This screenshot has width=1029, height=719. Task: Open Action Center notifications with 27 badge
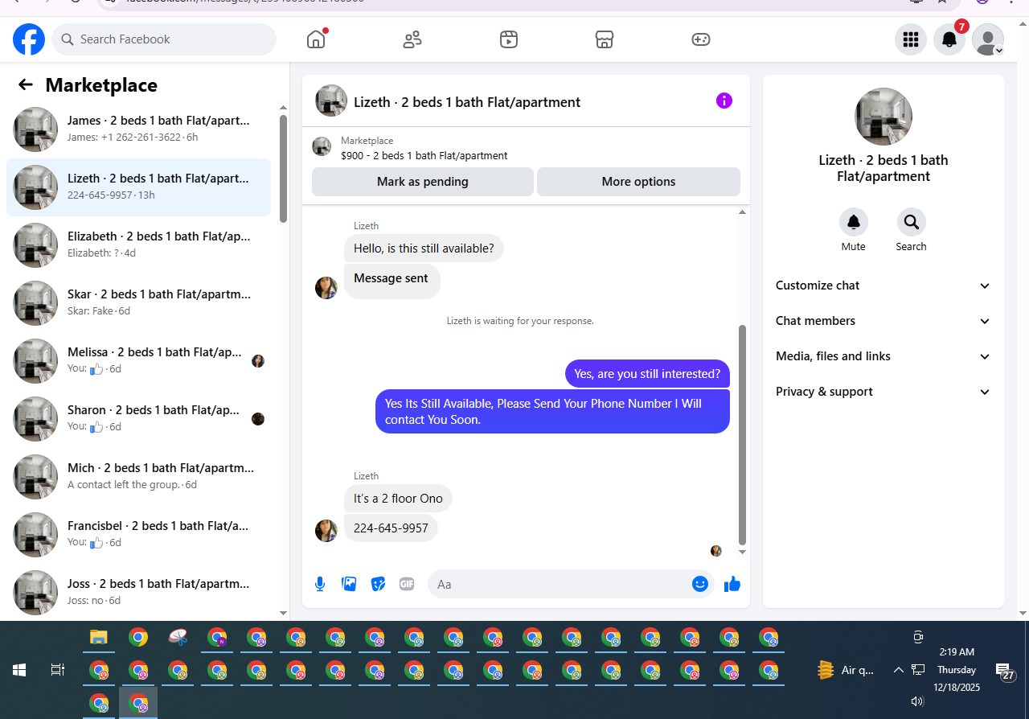[x=1005, y=671]
